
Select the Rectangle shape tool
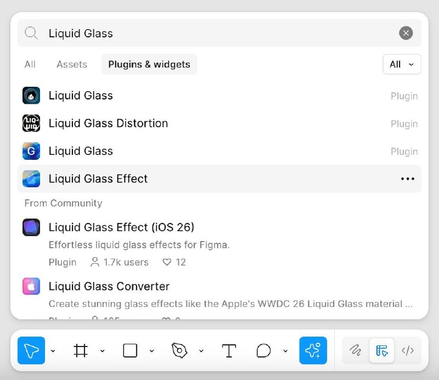[130, 350]
